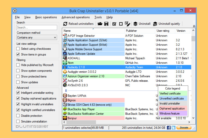Image resolution: width=208 pixels, height=138 pixels.
Task: Click the Apple Software Update icon
Action: point(65,53)
